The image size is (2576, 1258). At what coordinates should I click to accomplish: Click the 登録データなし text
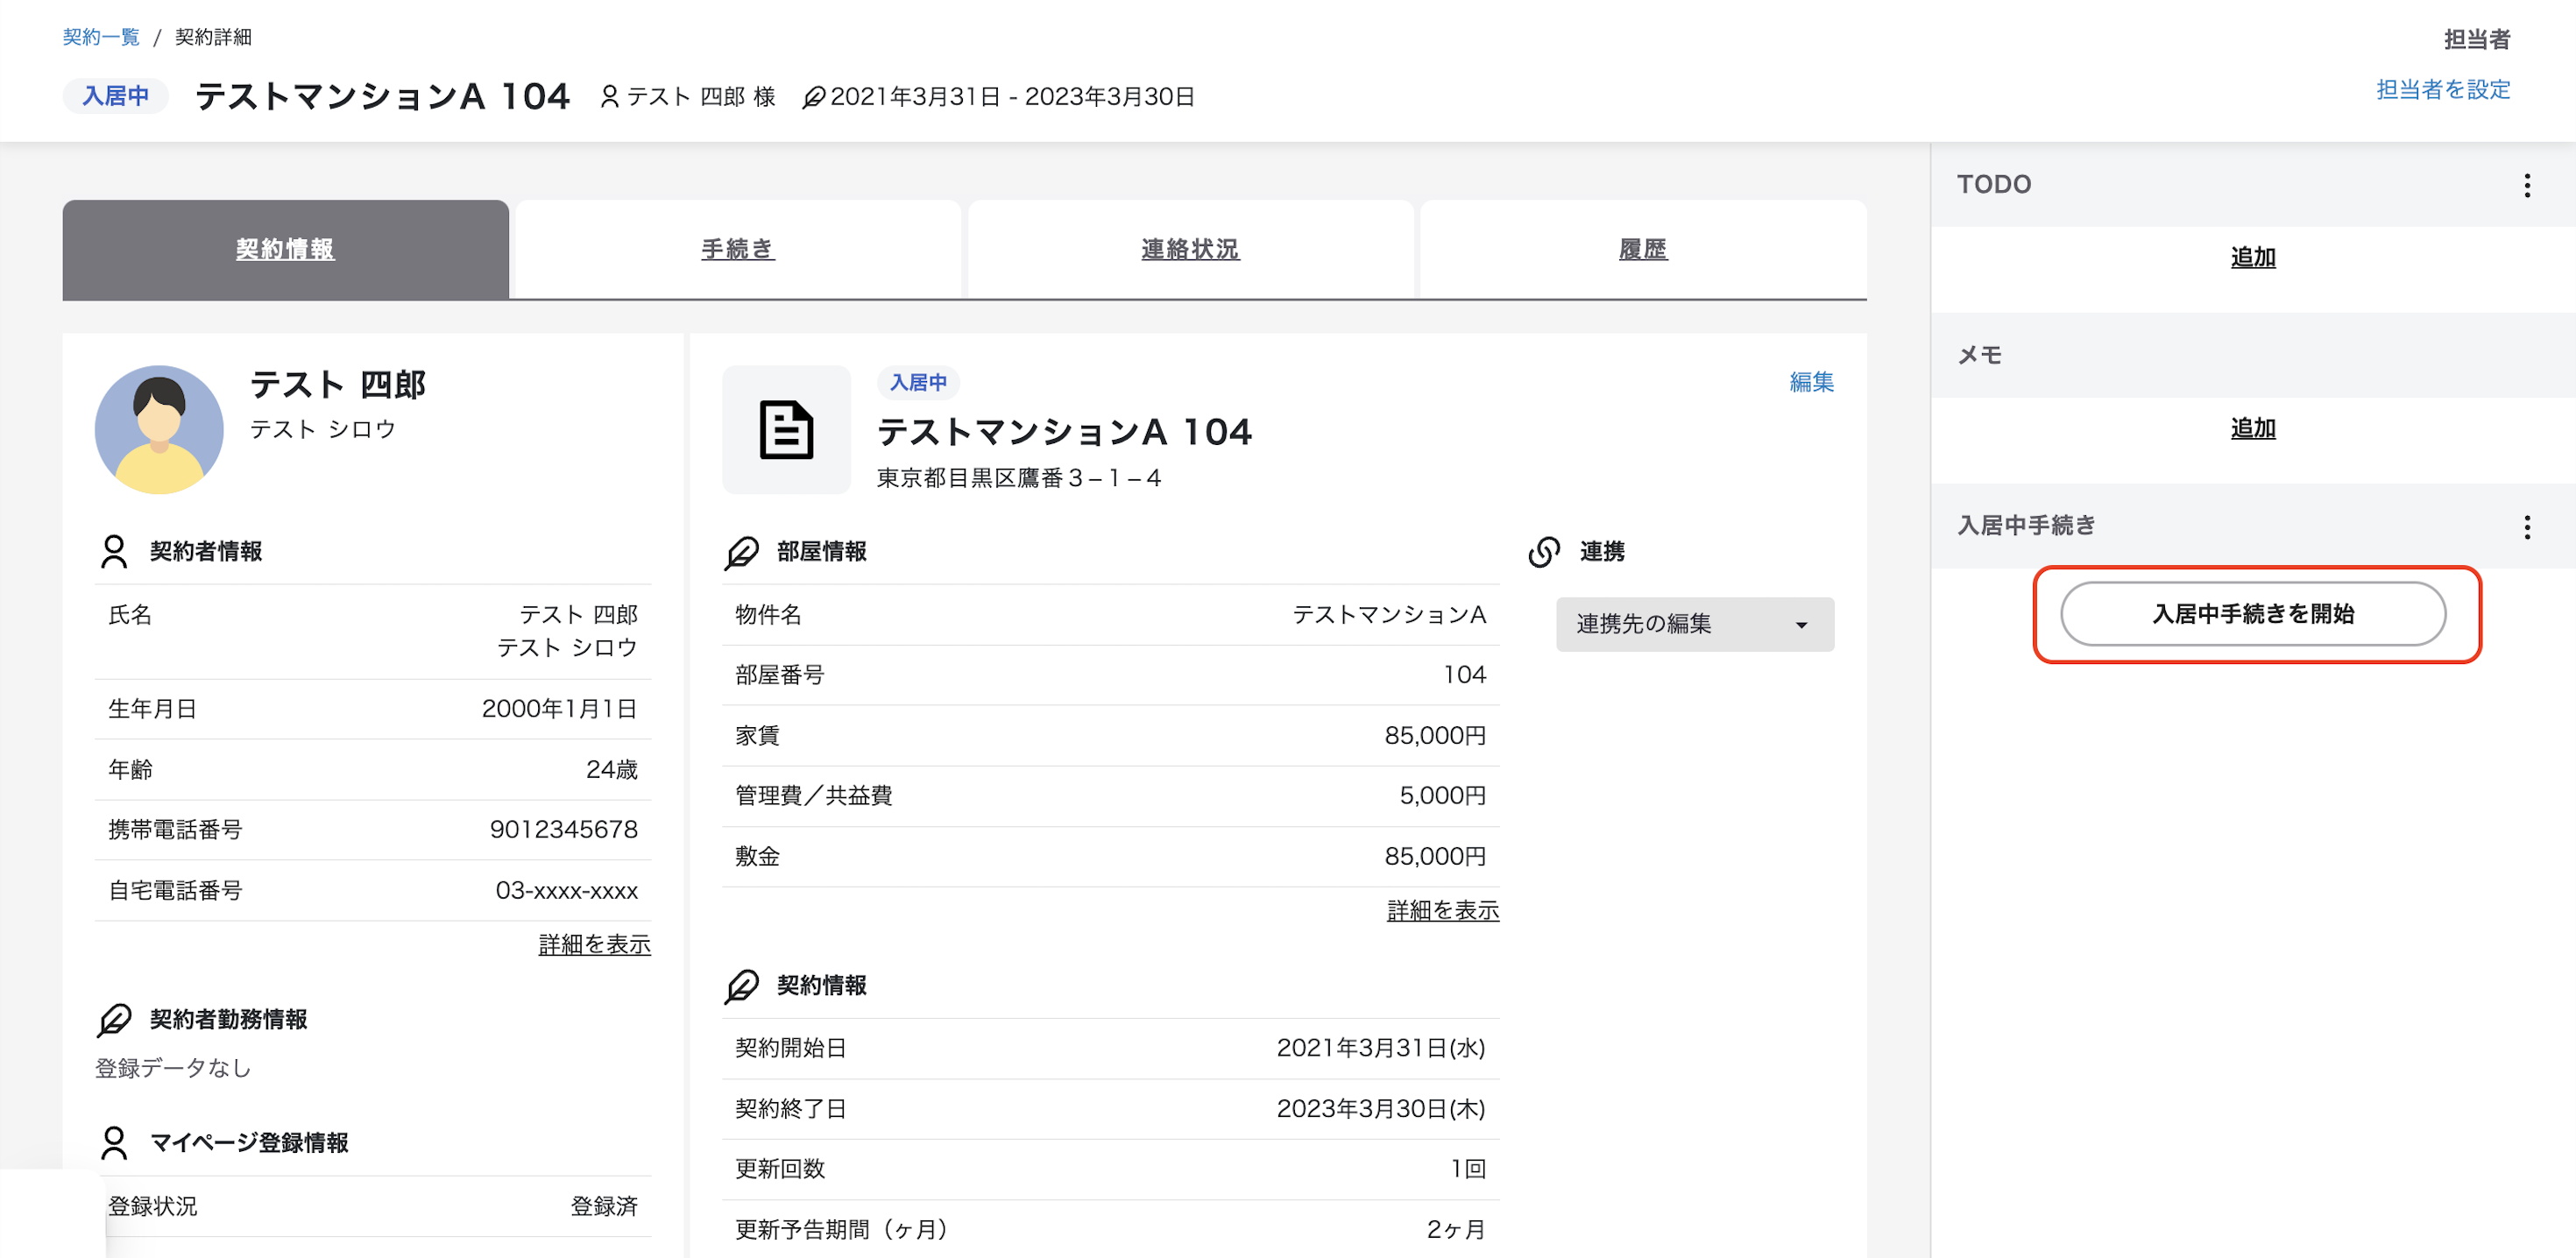pyautogui.click(x=173, y=1069)
